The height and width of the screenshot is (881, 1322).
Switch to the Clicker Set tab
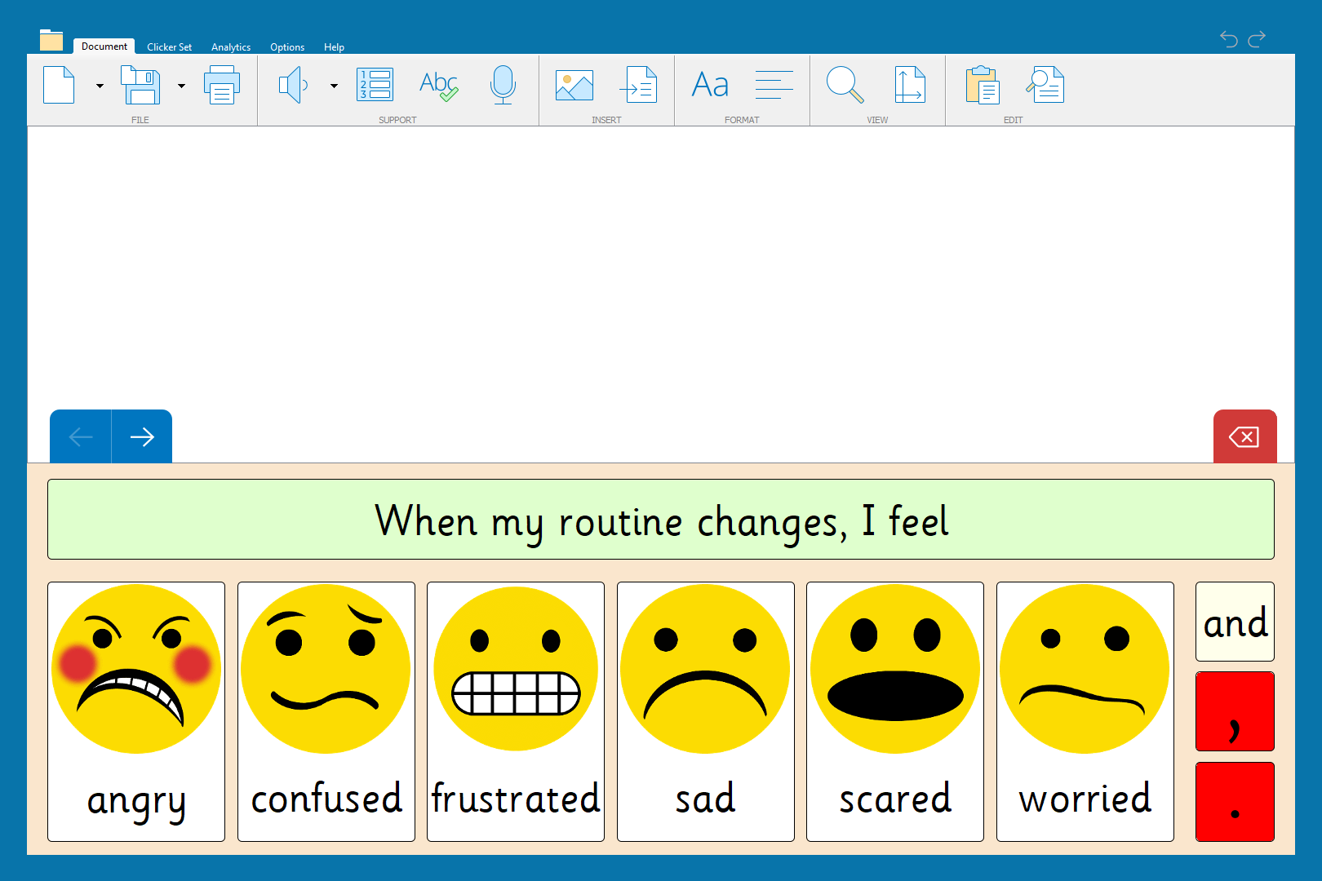coord(169,47)
